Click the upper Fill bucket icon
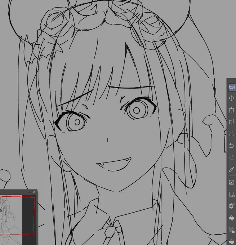The height and width of the screenshot is (245, 236). [232, 218]
